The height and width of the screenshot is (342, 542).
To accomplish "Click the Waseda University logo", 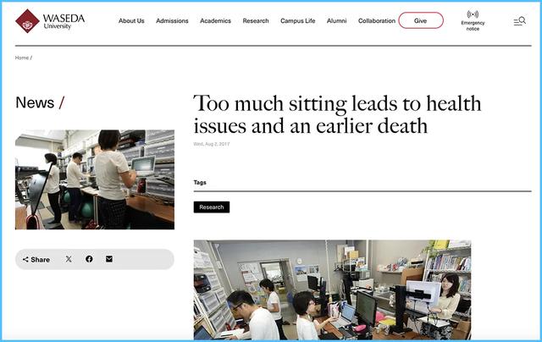I will 50,20.
